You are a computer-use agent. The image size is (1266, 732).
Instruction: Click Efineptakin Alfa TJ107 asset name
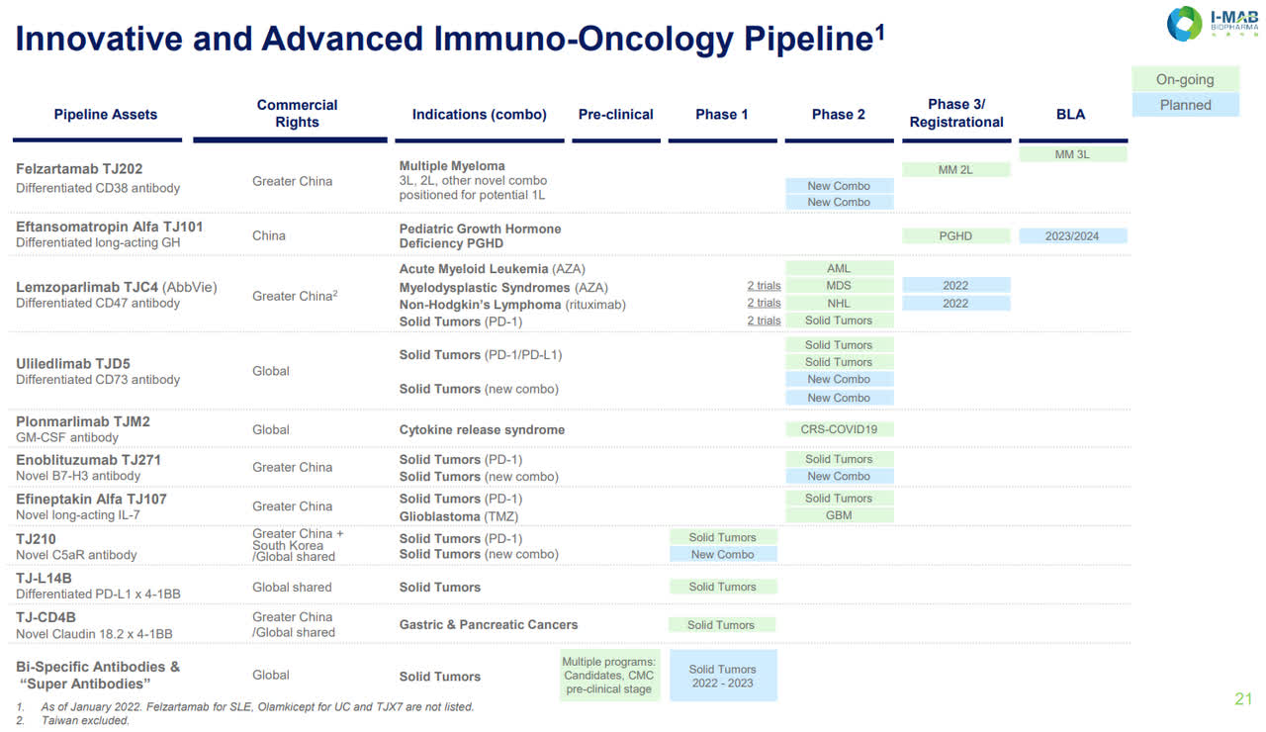(91, 500)
